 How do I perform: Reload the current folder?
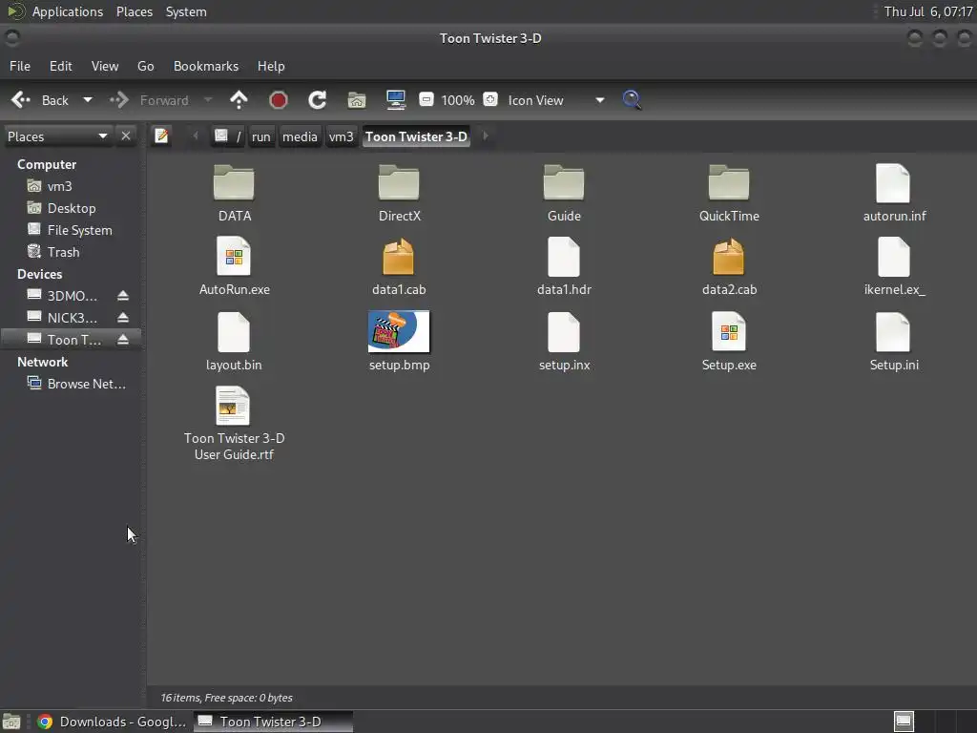pos(317,99)
